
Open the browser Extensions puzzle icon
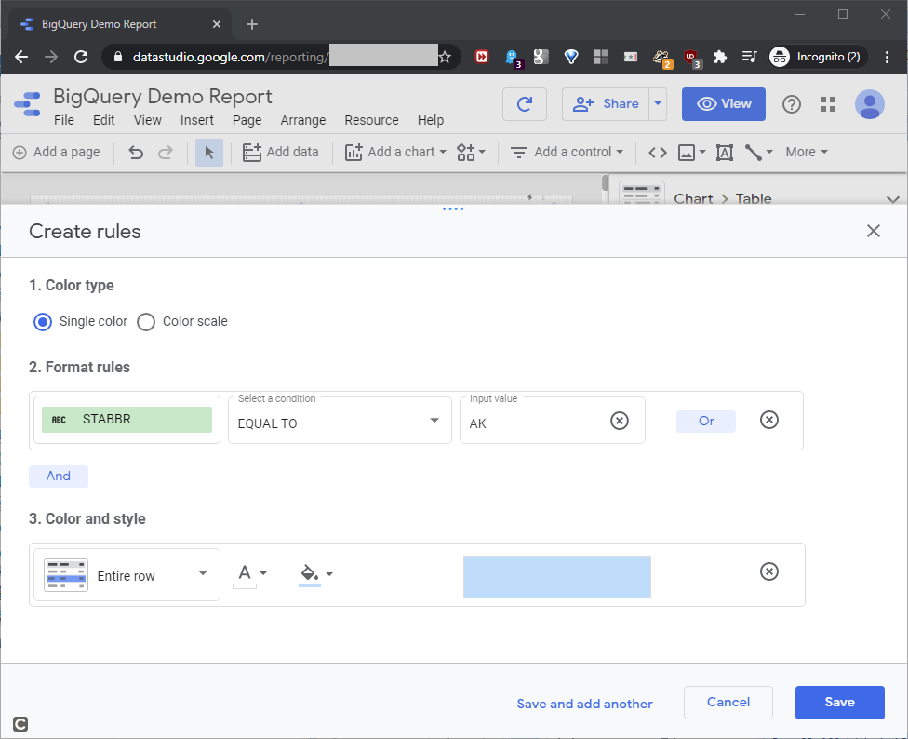point(720,57)
